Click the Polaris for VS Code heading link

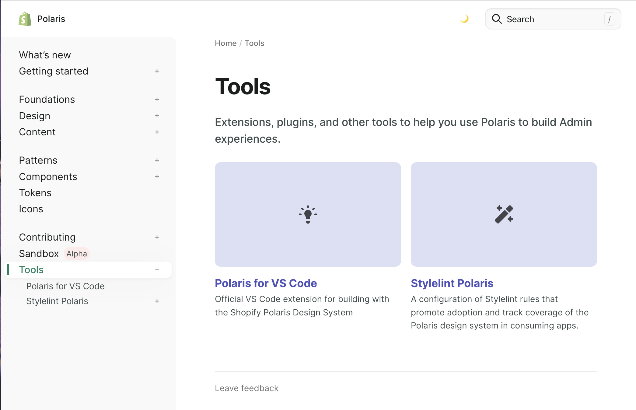pyautogui.click(x=266, y=283)
